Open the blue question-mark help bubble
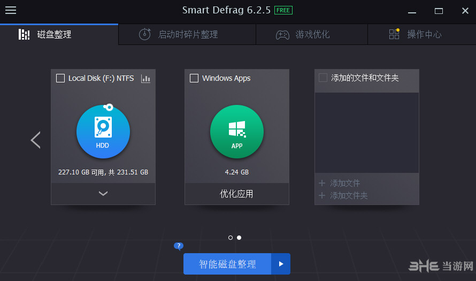 tap(179, 246)
